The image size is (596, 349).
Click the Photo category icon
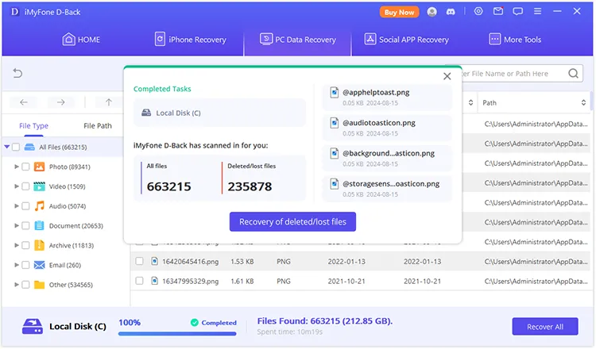[x=39, y=167]
